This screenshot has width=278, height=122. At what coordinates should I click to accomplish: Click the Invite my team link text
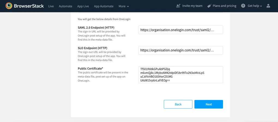[192, 6]
